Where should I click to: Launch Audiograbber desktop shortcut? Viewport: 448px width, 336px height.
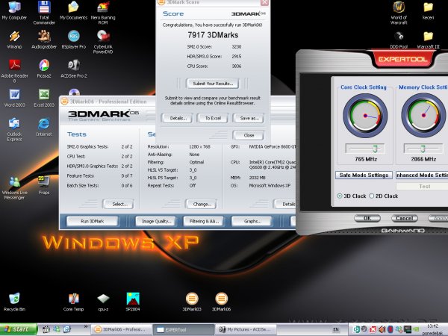point(44,40)
